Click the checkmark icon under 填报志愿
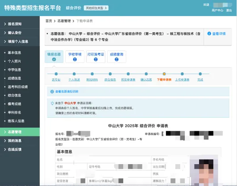This screenshot has width=237, height=186. [54, 59]
